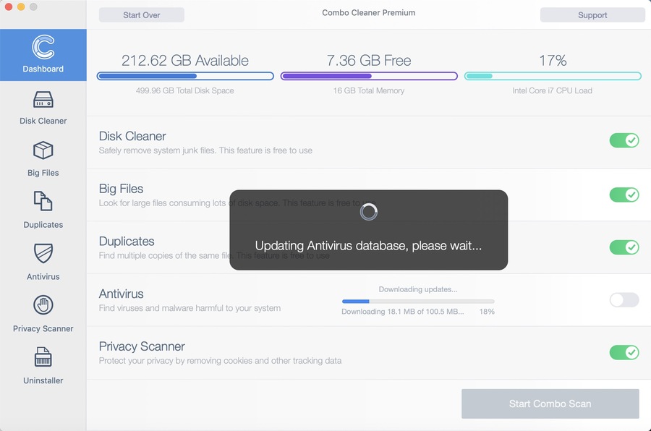Click '499.96 GB Total Disk Space' label
This screenshot has height=431, width=651.
pyautogui.click(x=184, y=90)
